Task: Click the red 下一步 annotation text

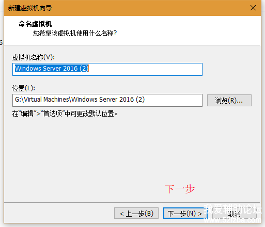Action: (x=180, y=189)
